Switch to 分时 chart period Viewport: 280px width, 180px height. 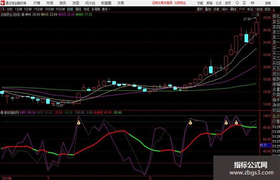[x=9, y=9]
